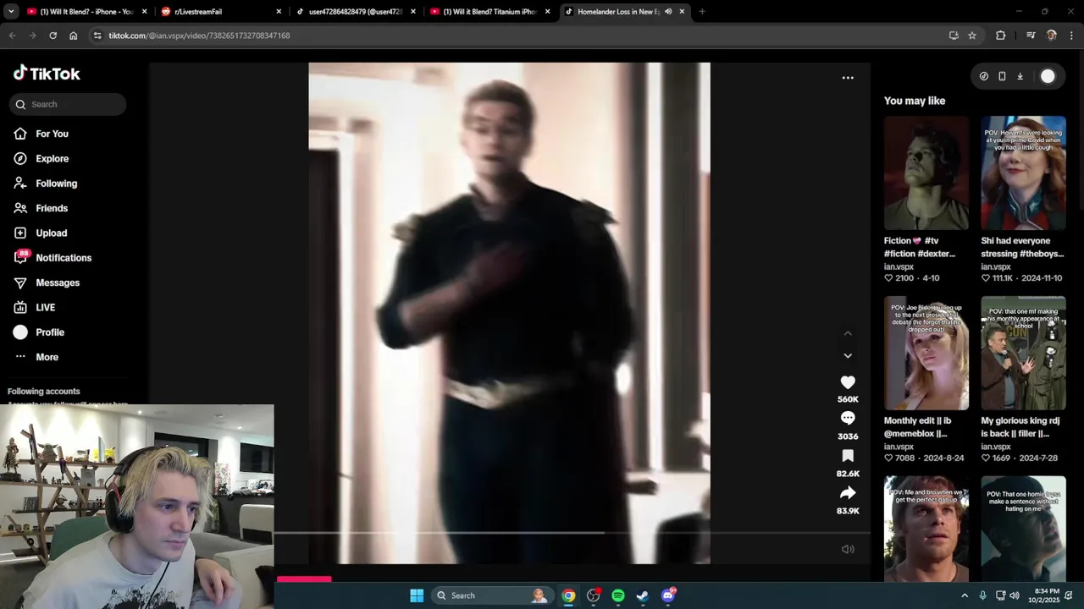Save video with bookmark icon
The image size is (1084, 609).
(848, 456)
